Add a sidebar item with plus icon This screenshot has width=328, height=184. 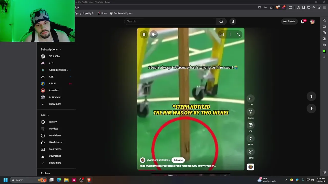(x=324, y=57)
